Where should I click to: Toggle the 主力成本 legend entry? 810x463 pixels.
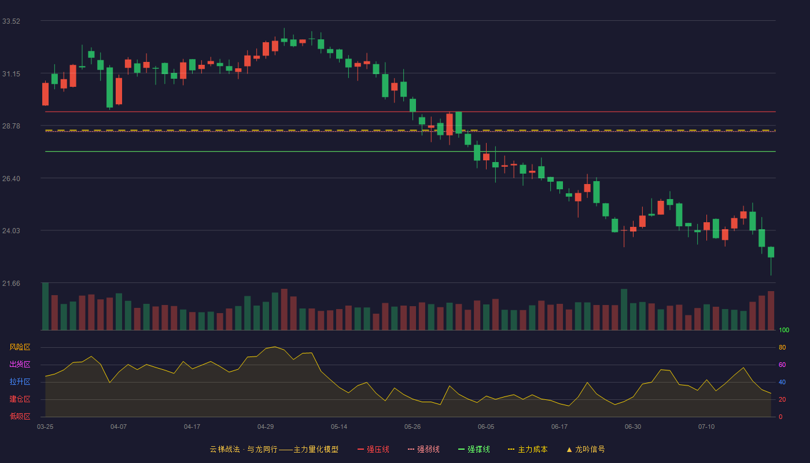click(528, 449)
